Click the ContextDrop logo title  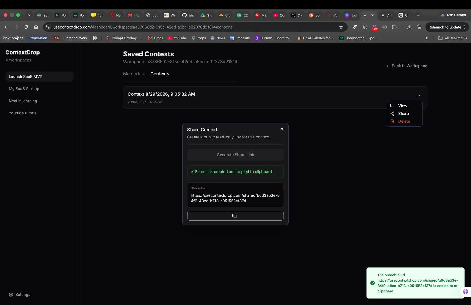click(x=23, y=52)
